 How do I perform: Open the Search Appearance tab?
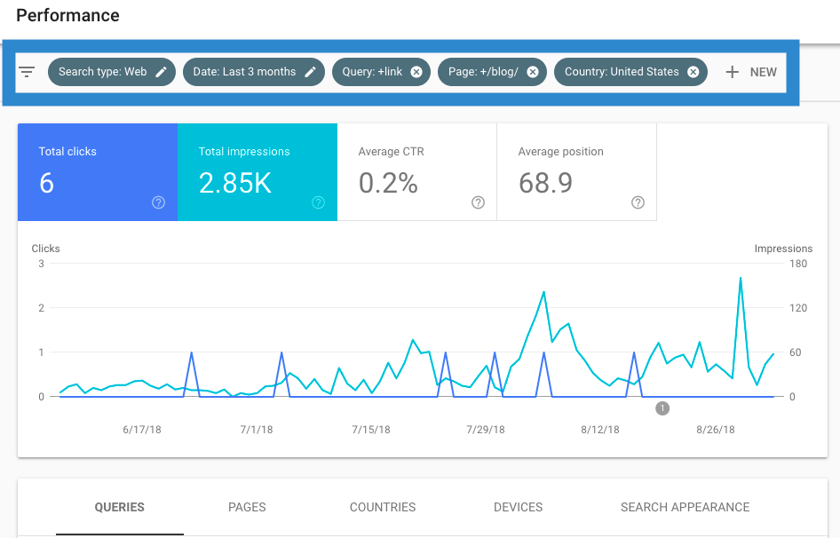(685, 507)
